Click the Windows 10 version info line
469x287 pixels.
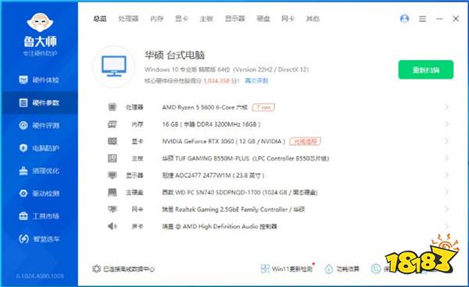227,69
